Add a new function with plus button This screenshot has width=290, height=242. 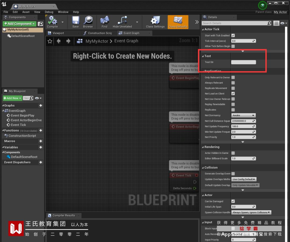click(41, 131)
